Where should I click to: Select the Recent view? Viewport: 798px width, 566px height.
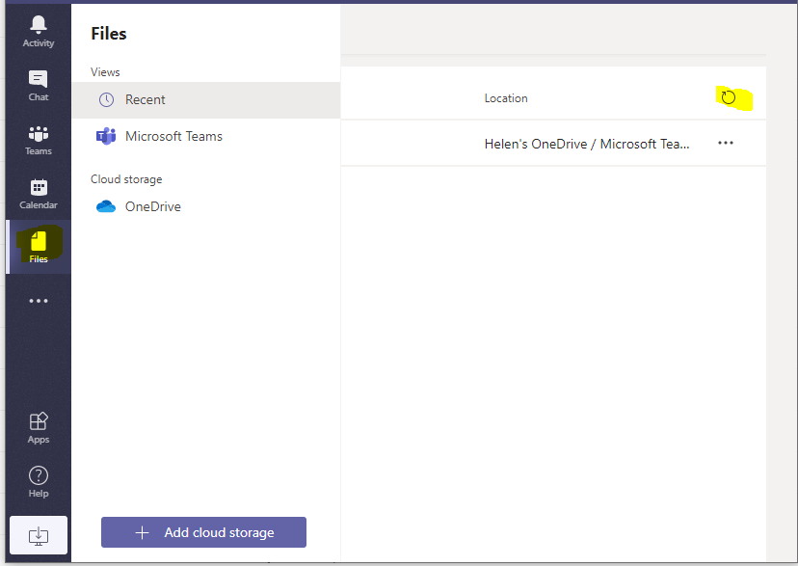[x=146, y=99]
